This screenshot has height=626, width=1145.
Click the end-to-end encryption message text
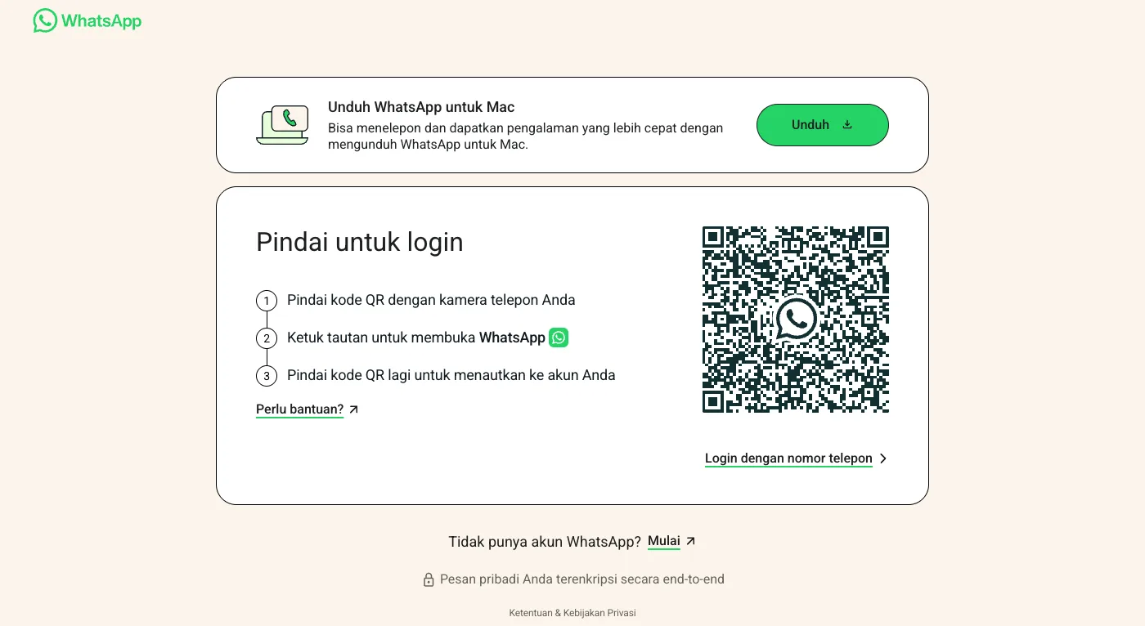pos(582,579)
